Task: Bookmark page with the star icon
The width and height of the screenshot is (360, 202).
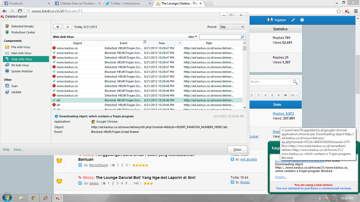Action: coord(339,11)
